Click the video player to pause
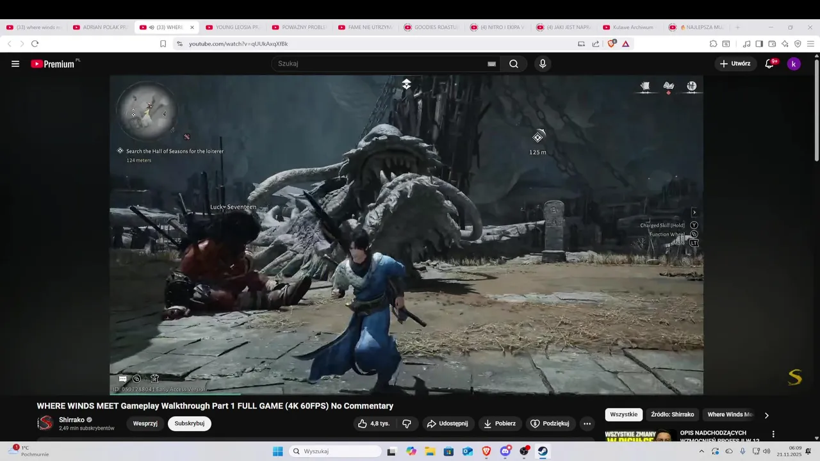 [406, 234]
